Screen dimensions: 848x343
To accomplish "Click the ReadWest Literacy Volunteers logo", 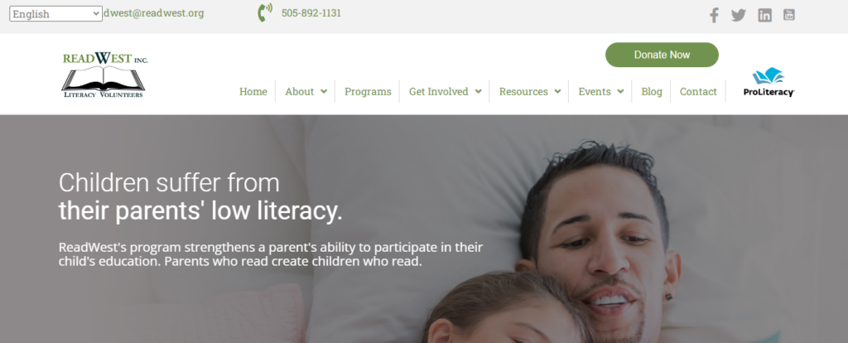I will click(x=104, y=75).
